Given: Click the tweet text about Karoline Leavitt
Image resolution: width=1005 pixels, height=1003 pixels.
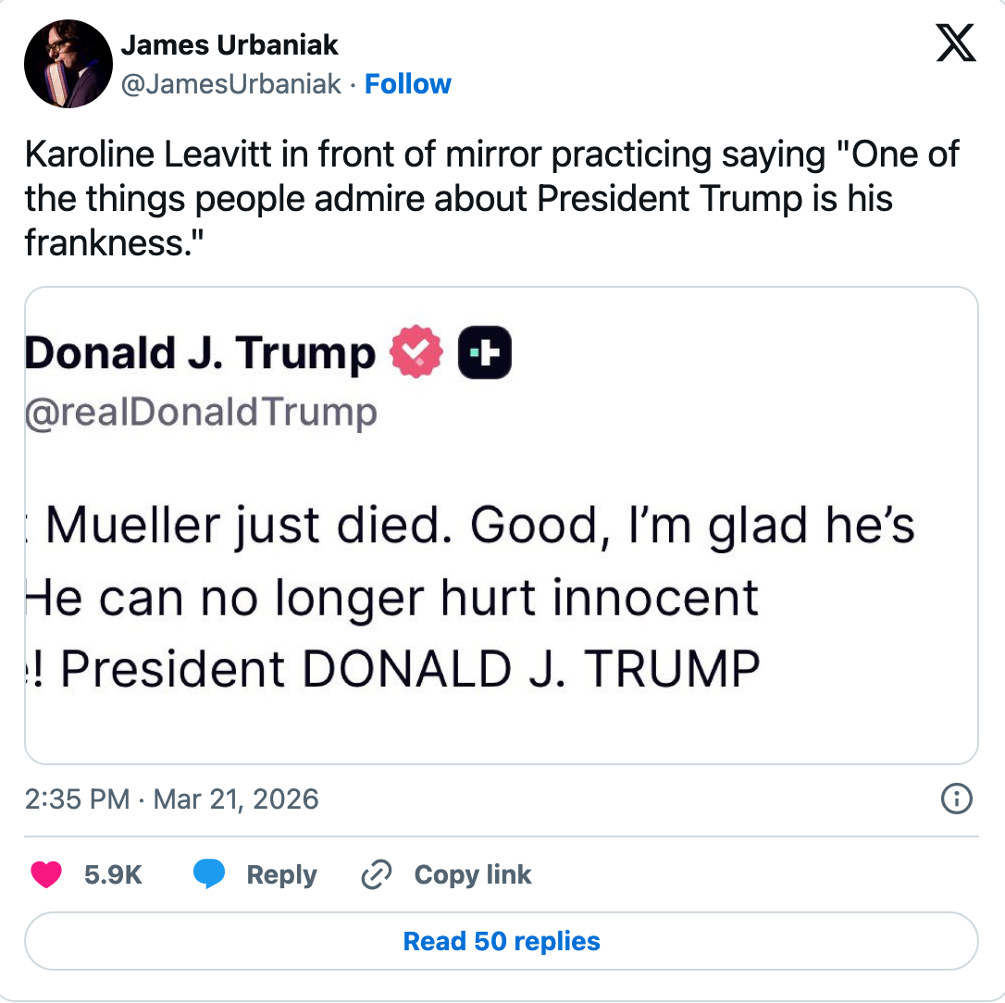Looking at the screenshot, I should [x=491, y=197].
